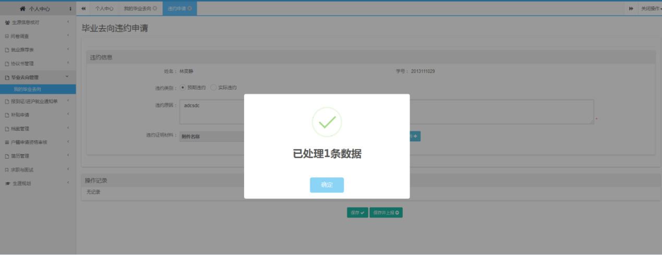Click the 生源信息核对 people icon
The width and height of the screenshot is (662, 255).
7,23
